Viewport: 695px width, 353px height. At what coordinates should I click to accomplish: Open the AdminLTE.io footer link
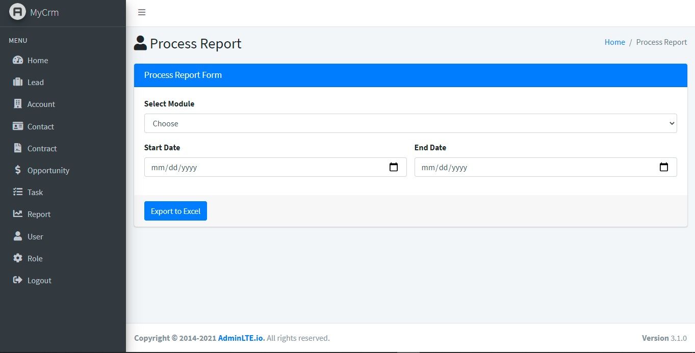[241, 338]
